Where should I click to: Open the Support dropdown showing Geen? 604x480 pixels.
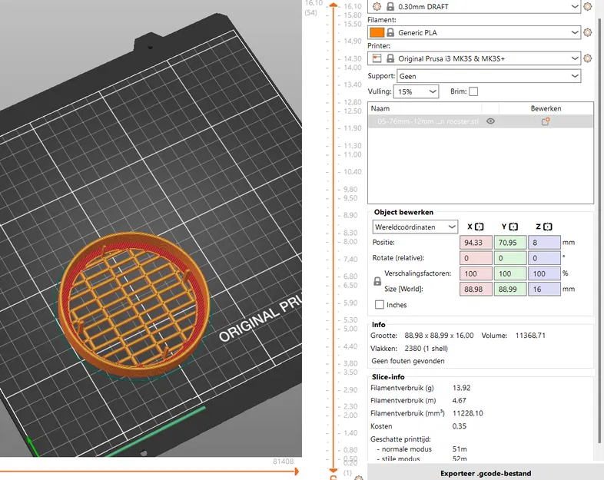[x=489, y=76]
